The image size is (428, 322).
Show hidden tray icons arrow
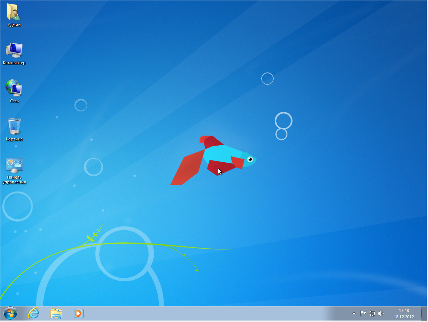[x=354, y=313]
